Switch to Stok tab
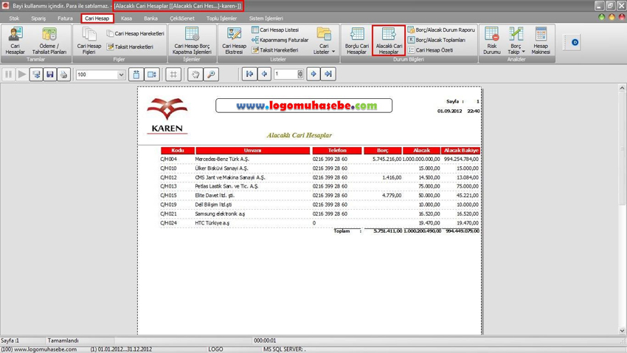Screen dimensions: 627x353 [14, 18]
